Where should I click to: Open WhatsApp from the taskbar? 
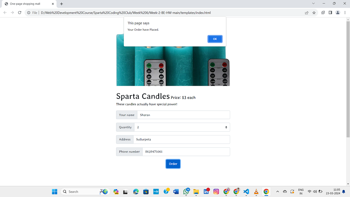[186, 191]
